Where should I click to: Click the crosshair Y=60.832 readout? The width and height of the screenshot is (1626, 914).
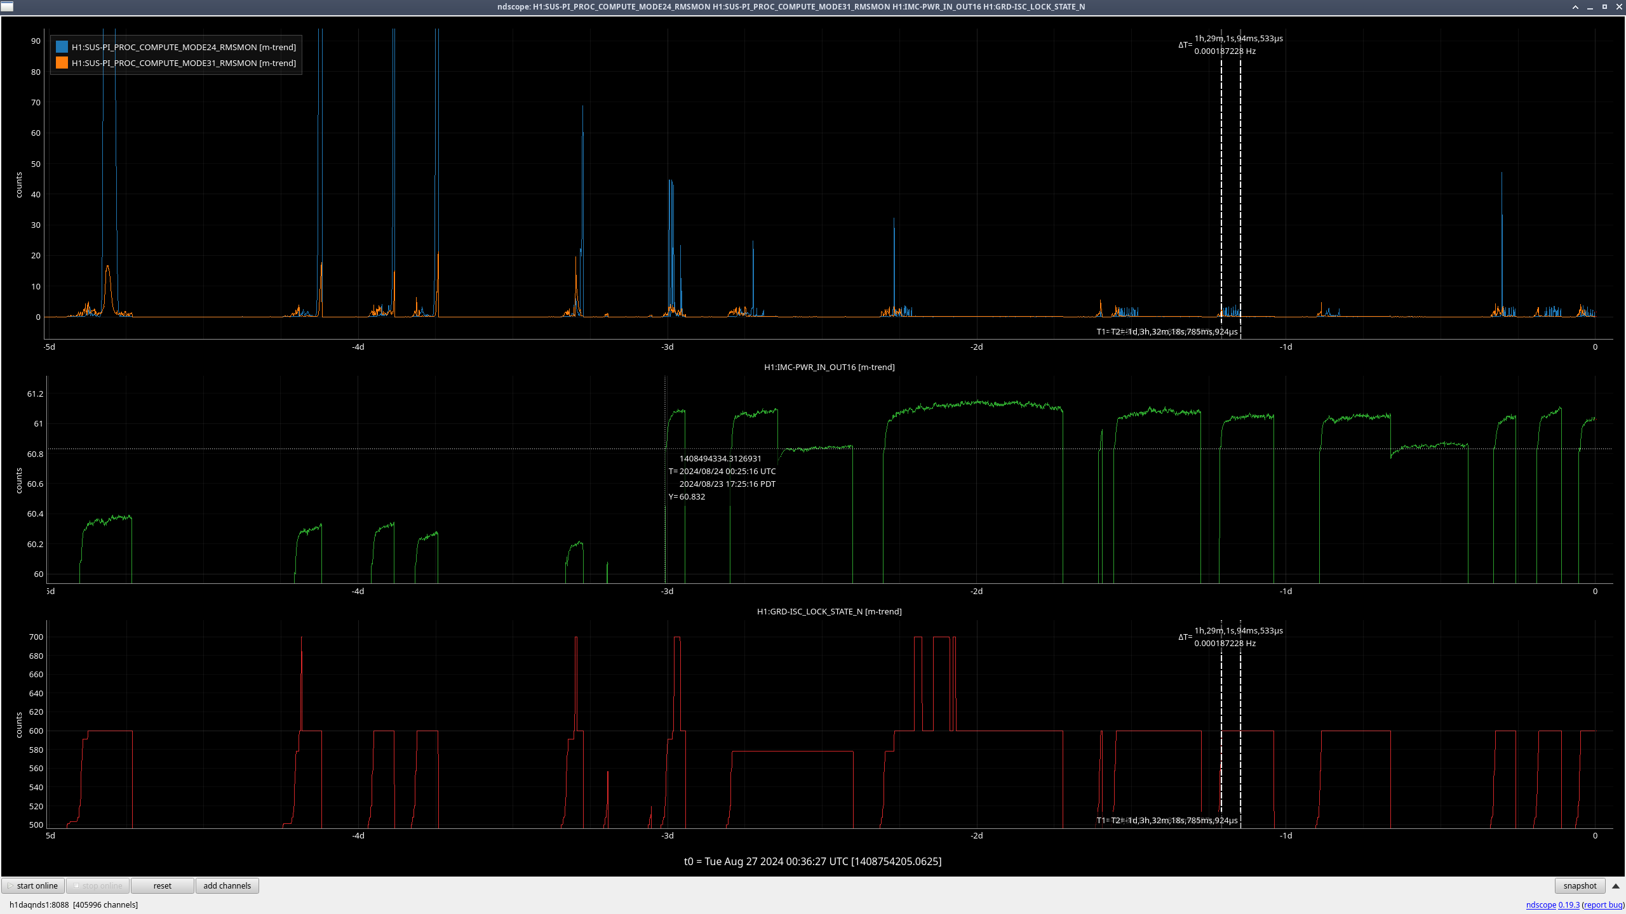687,496
